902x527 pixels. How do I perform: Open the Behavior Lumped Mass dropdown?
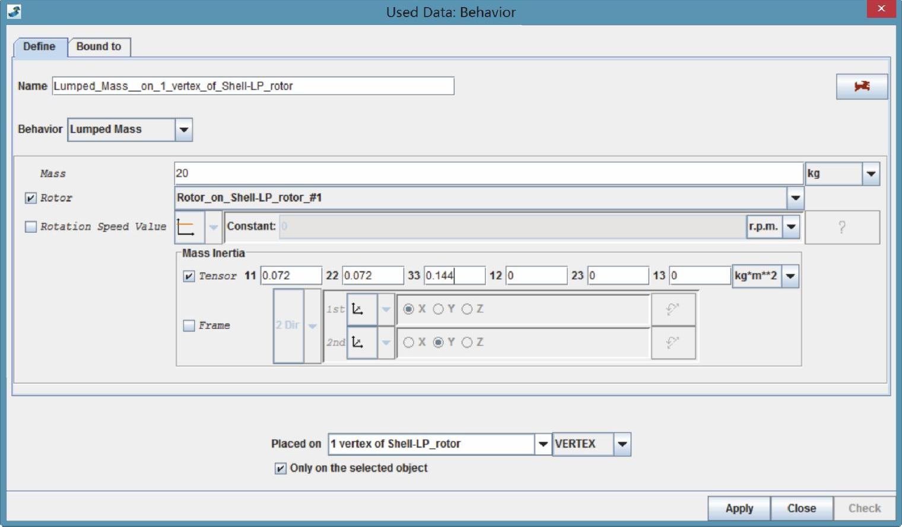[184, 130]
